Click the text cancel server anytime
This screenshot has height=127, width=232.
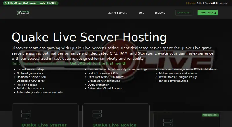click(173, 81)
